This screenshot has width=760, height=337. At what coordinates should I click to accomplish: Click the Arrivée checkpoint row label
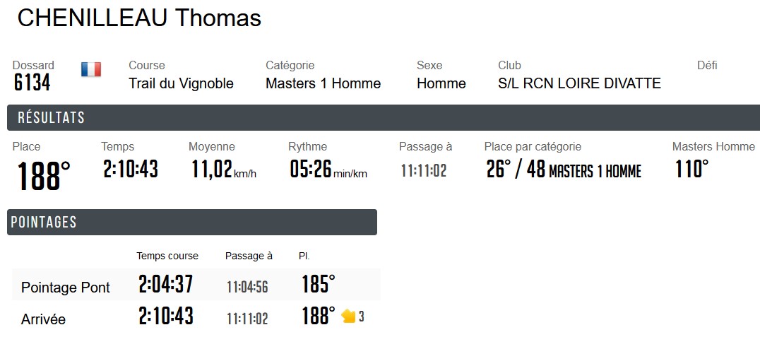tap(43, 319)
